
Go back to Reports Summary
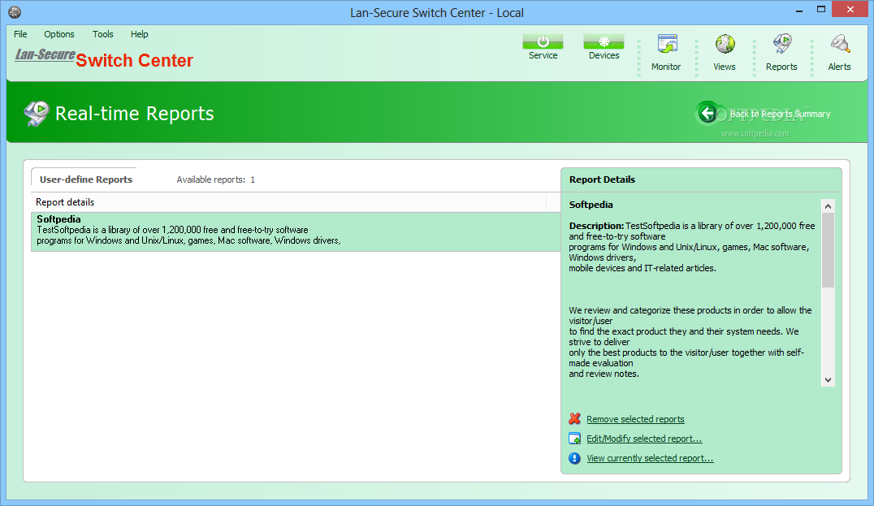pyautogui.click(x=780, y=114)
